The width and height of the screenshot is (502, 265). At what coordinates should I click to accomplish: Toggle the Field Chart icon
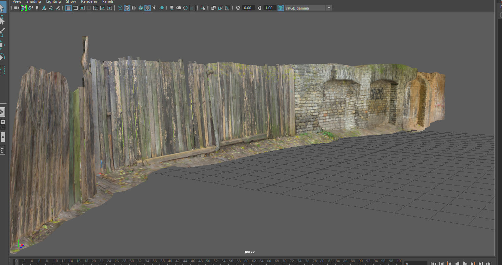pos(95,8)
